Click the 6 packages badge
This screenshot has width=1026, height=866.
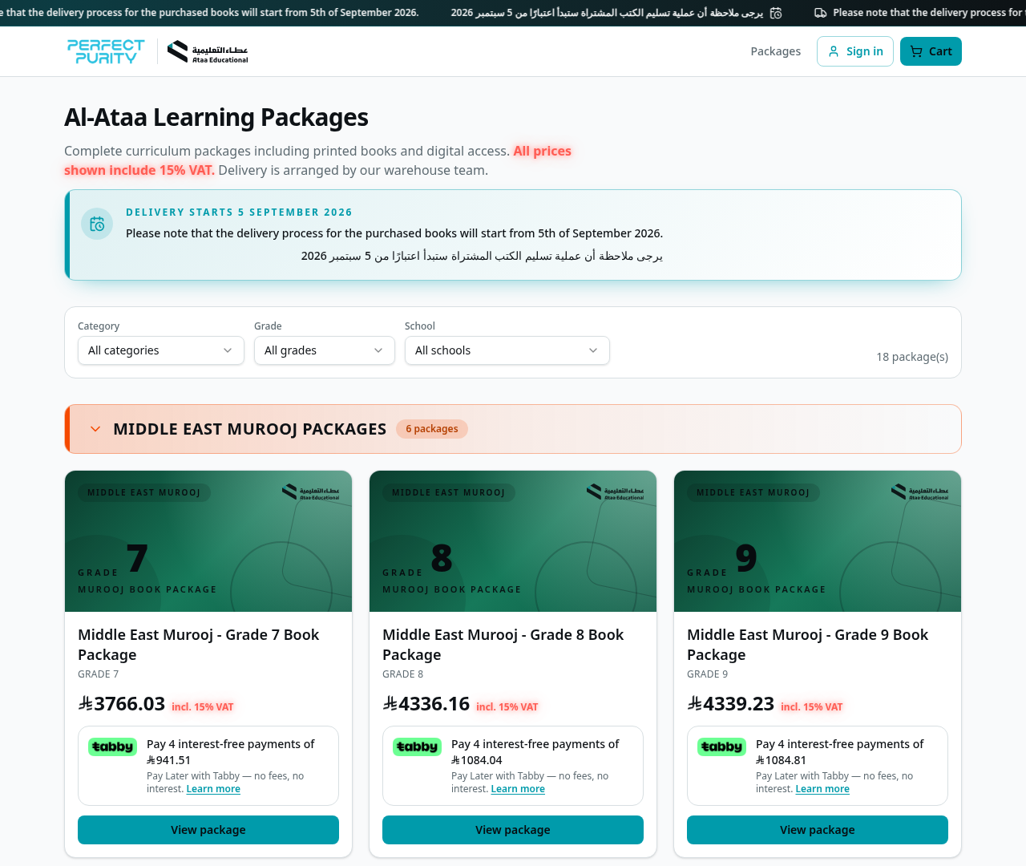click(432, 429)
